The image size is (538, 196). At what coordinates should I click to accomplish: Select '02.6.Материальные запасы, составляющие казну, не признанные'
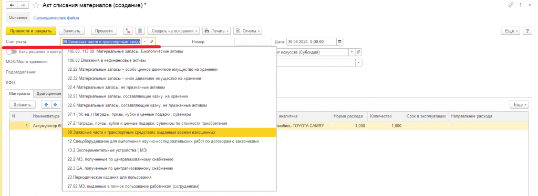[x=169, y=105]
